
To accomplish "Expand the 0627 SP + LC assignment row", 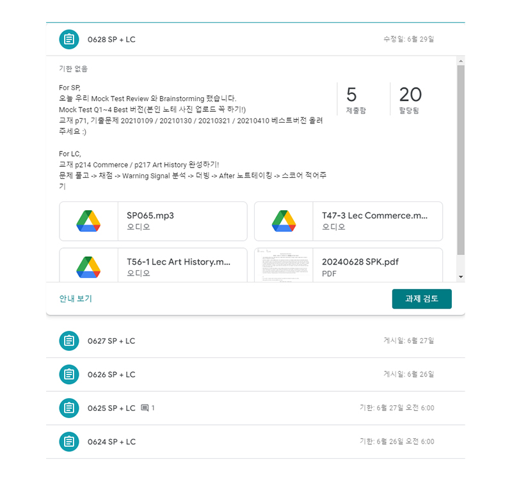I will 256,341.
